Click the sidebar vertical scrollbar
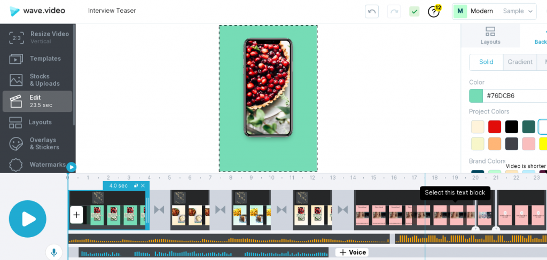547x260 pixels. (74, 75)
